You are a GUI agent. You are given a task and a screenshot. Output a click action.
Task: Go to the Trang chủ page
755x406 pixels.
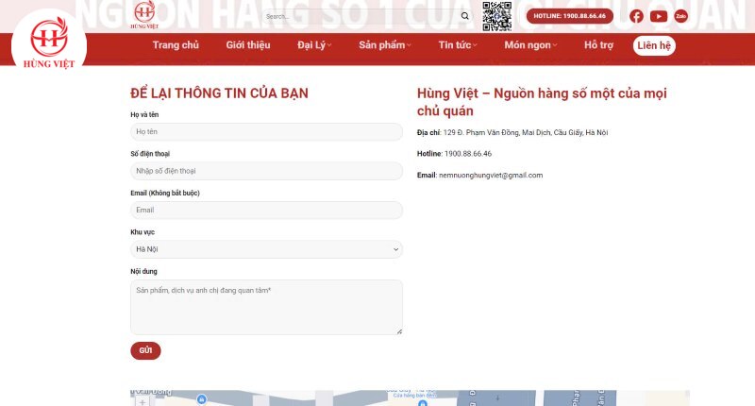tap(176, 45)
